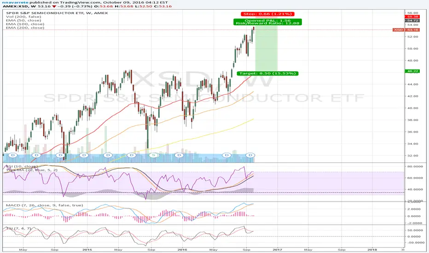Click the EMA (200, close) legend entry
Screen dimensions: 429x253
click(25, 27)
